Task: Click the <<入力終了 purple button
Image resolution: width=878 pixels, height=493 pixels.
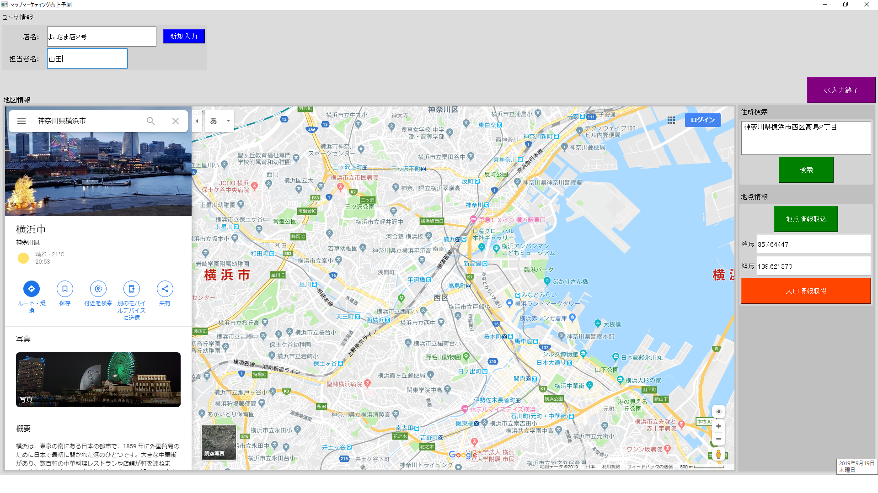Action: pos(841,90)
